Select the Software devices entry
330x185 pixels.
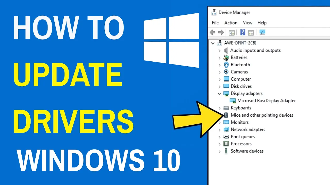pos(247,151)
